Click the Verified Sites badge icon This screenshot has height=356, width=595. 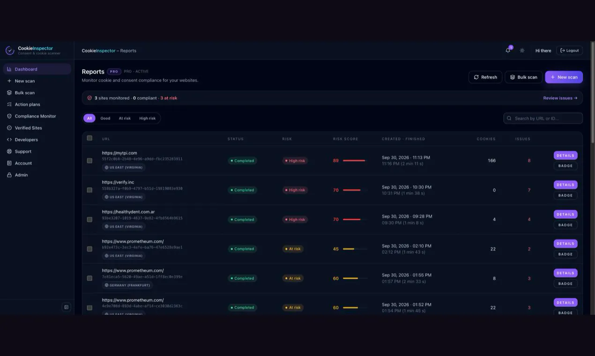click(x=9, y=128)
